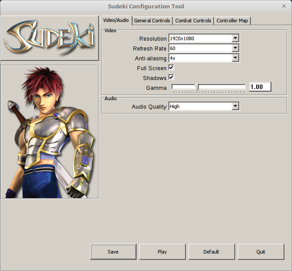This screenshot has width=292, height=271.
Task: Click the Refresh Rate label
Action: (150, 49)
